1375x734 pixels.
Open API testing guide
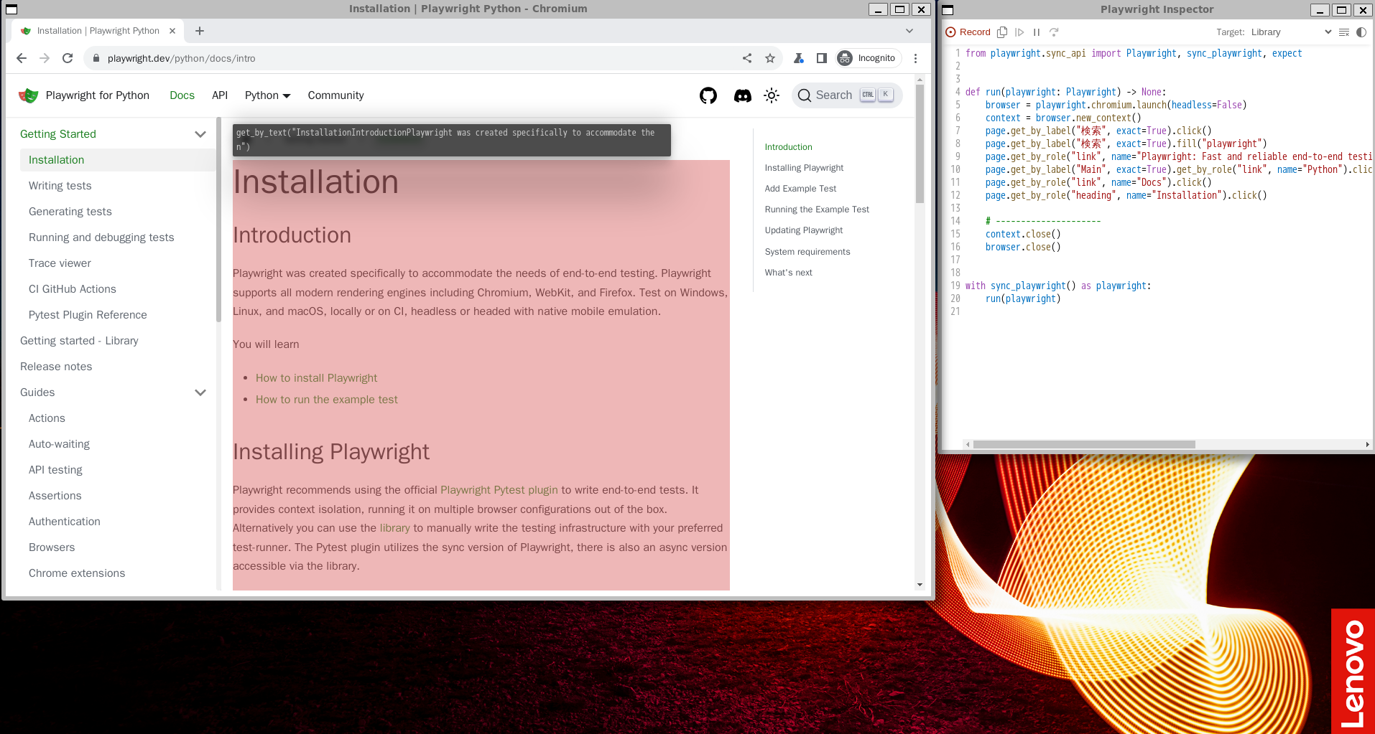pos(118,470)
